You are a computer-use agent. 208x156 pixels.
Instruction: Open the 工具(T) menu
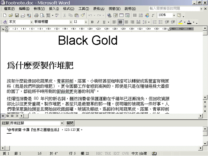(84, 9)
